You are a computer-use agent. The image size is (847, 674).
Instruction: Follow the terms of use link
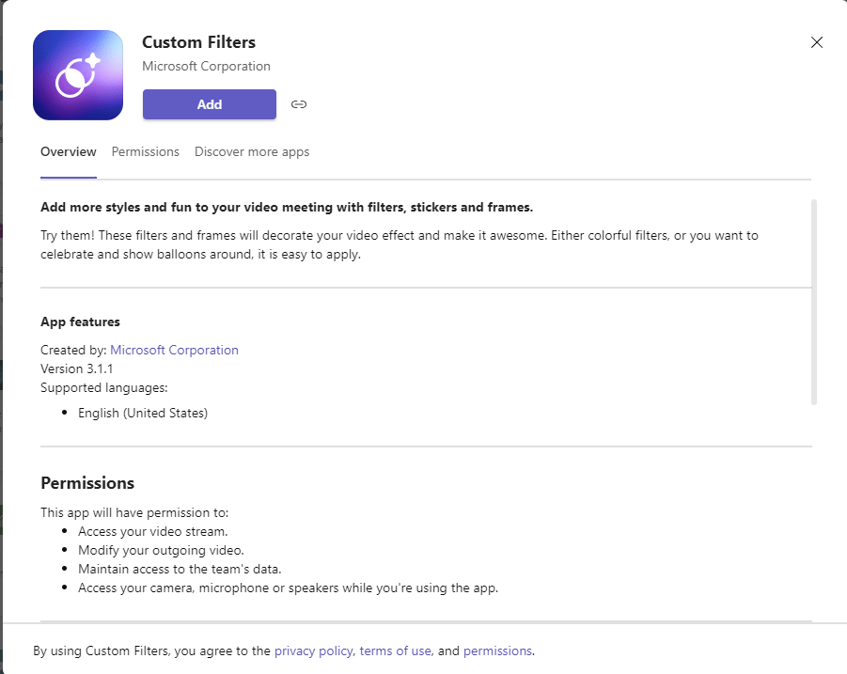pyautogui.click(x=395, y=650)
